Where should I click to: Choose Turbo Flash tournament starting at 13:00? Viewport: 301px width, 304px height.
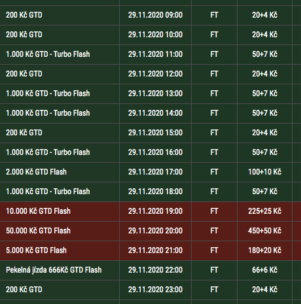point(48,93)
